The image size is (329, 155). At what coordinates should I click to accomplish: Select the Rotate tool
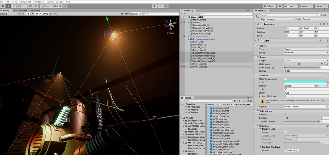14,6
